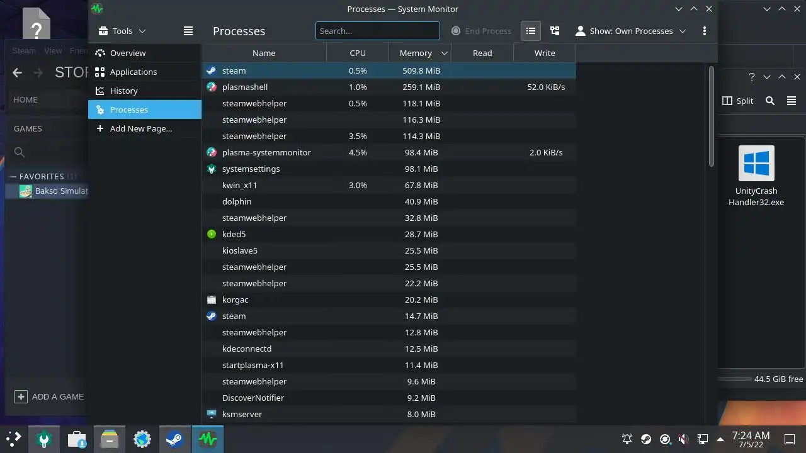The height and width of the screenshot is (453, 806).
Task: Click ADD A GAME in Steam
Action: tap(49, 396)
